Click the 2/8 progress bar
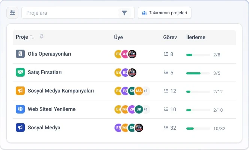This screenshot has width=249, height=150. [x=198, y=55]
